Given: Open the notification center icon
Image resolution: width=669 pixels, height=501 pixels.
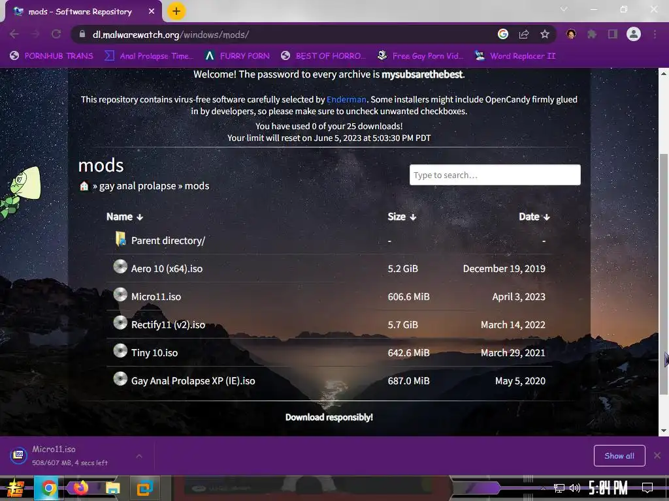Looking at the screenshot, I should [x=647, y=488].
